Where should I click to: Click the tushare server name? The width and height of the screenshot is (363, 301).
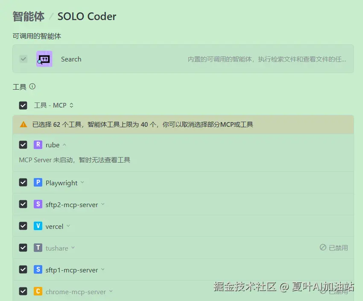(57, 248)
